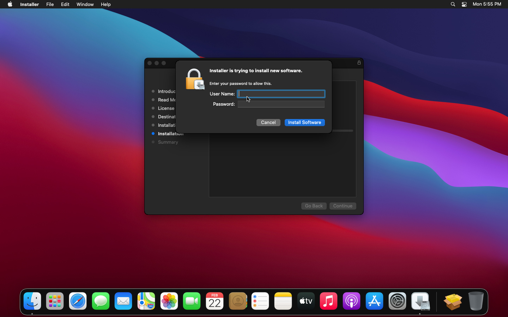508x317 pixels.
Task: Cancel the authentication dialog
Action: tap(268, 122)
